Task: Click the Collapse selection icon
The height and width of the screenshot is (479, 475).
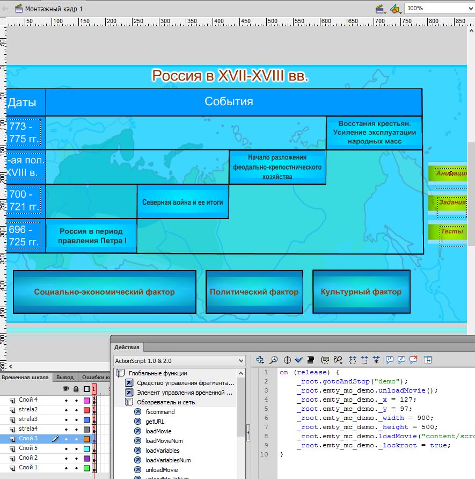Action: coord(364,360)
